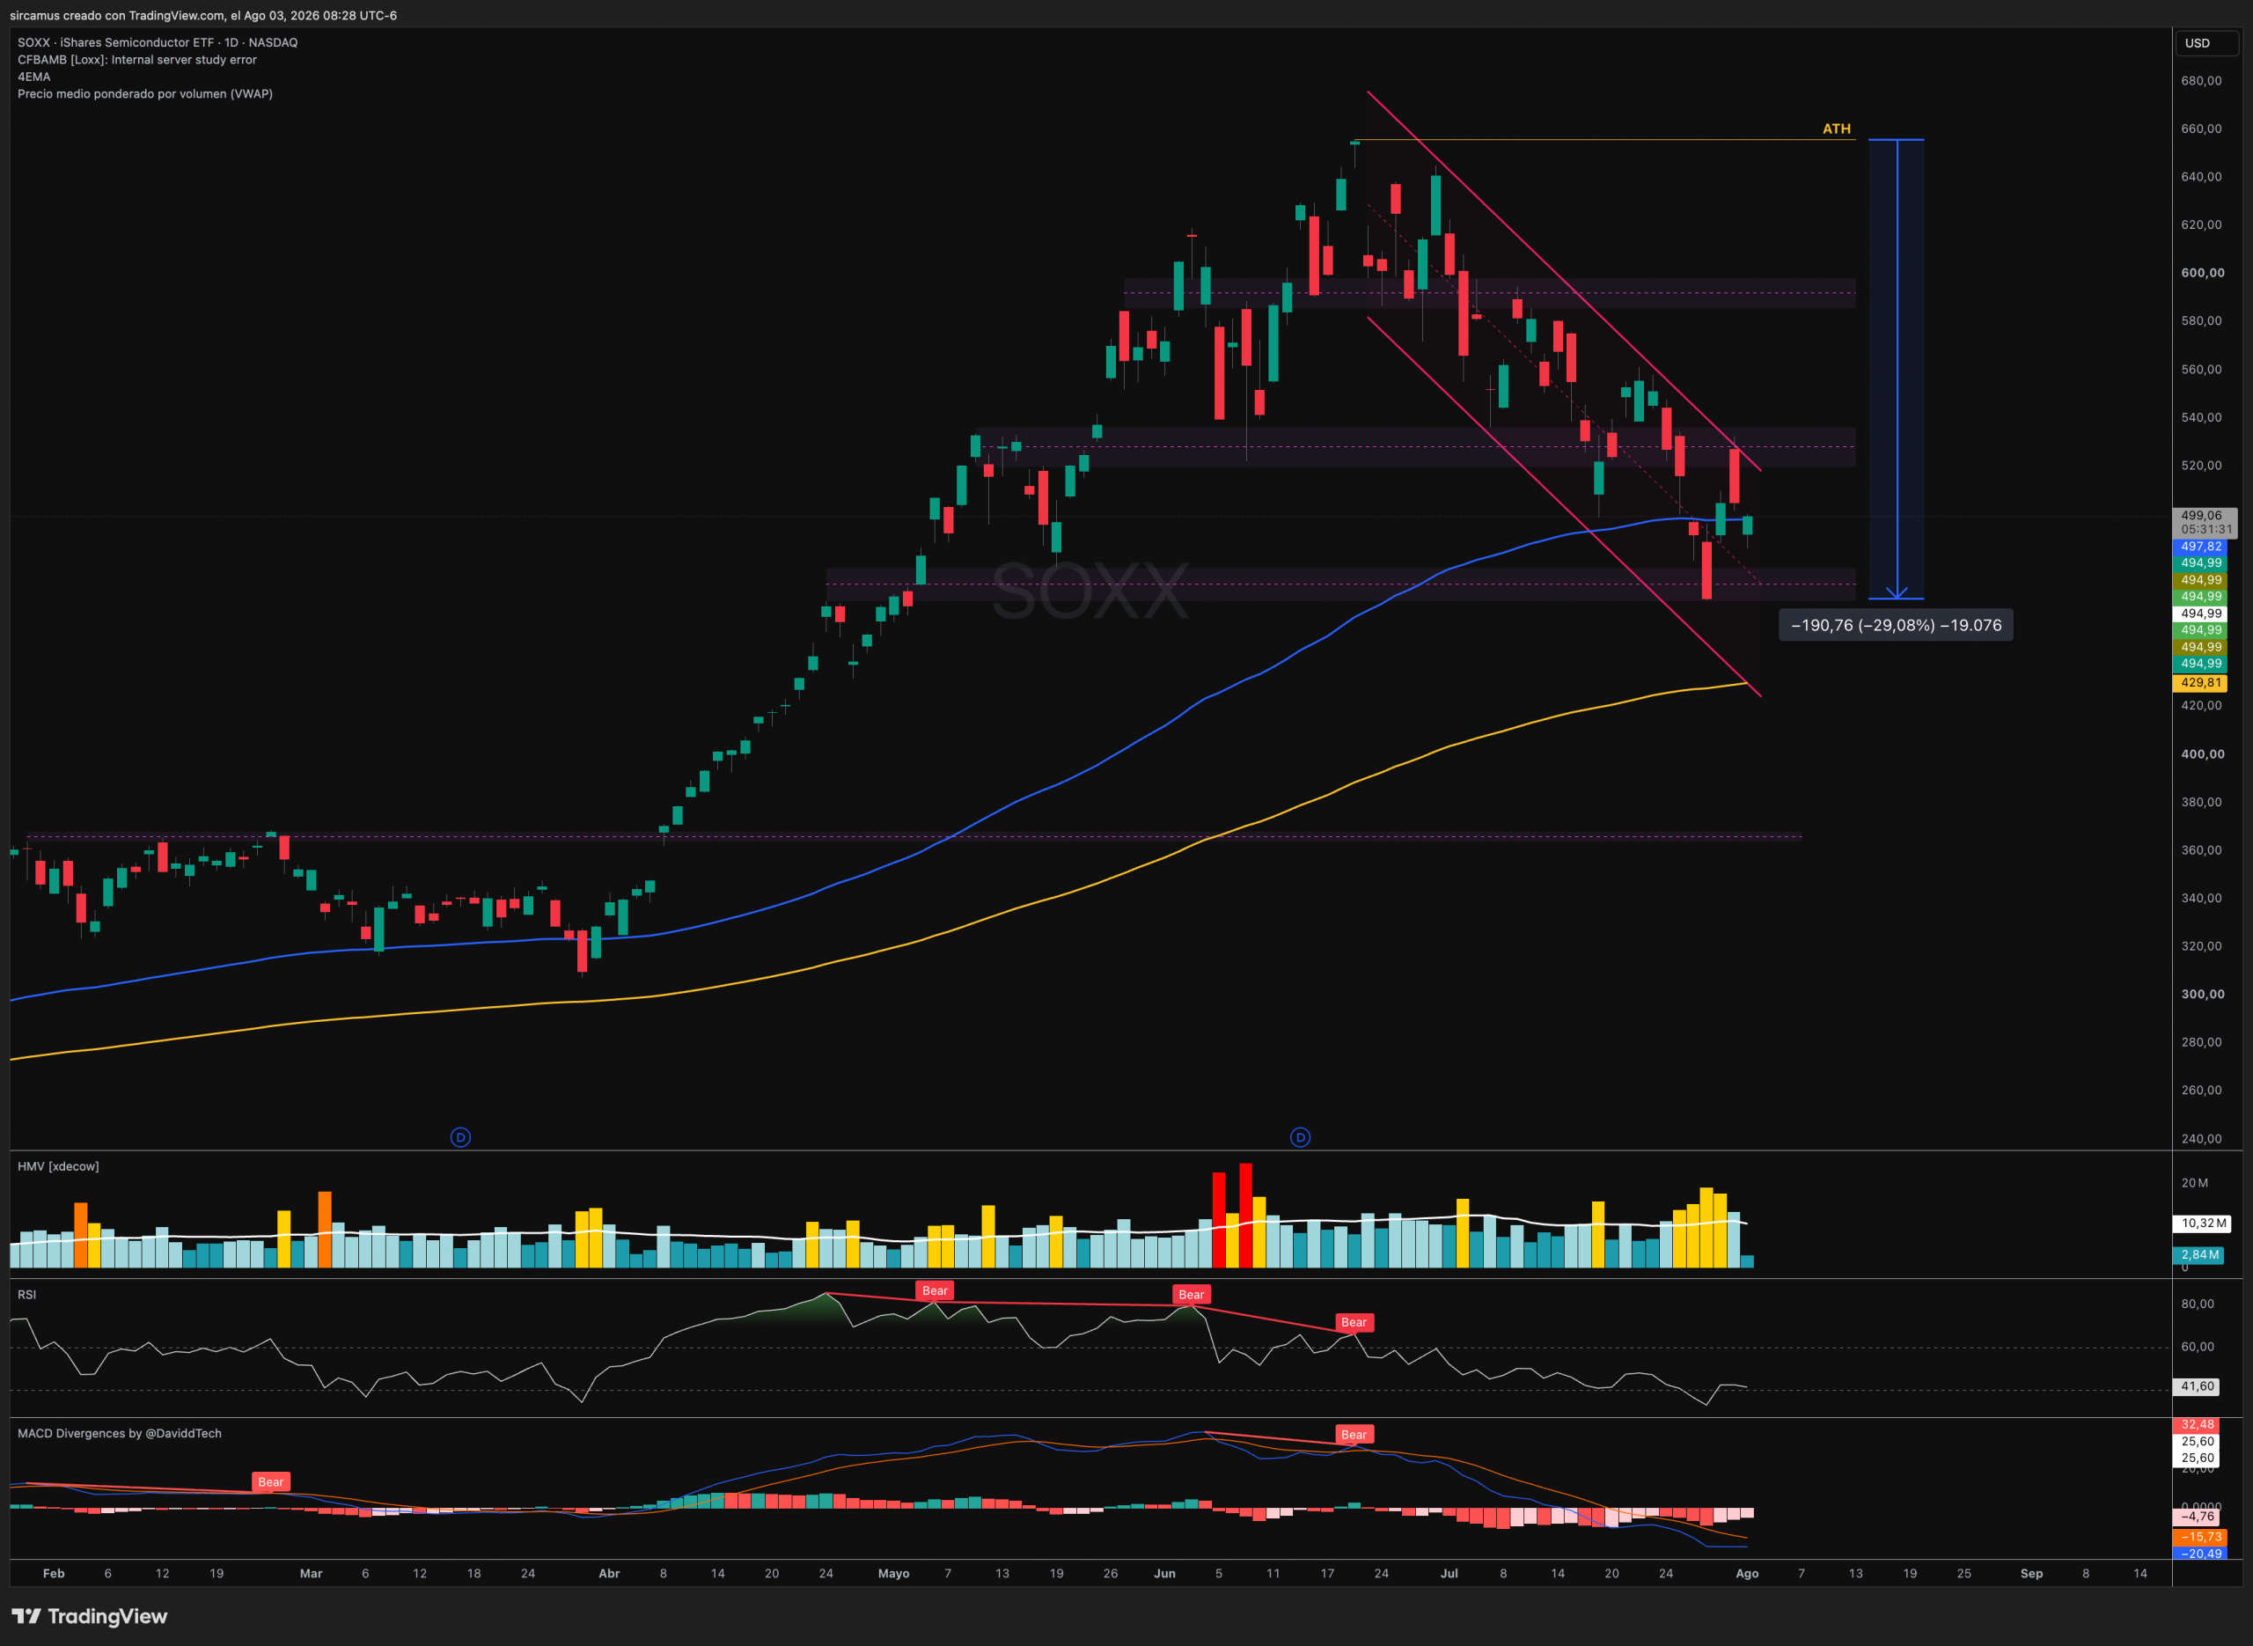Click the sircamus creado con TradingView.com header
2253x1646 pixels.
click(203, 16)
